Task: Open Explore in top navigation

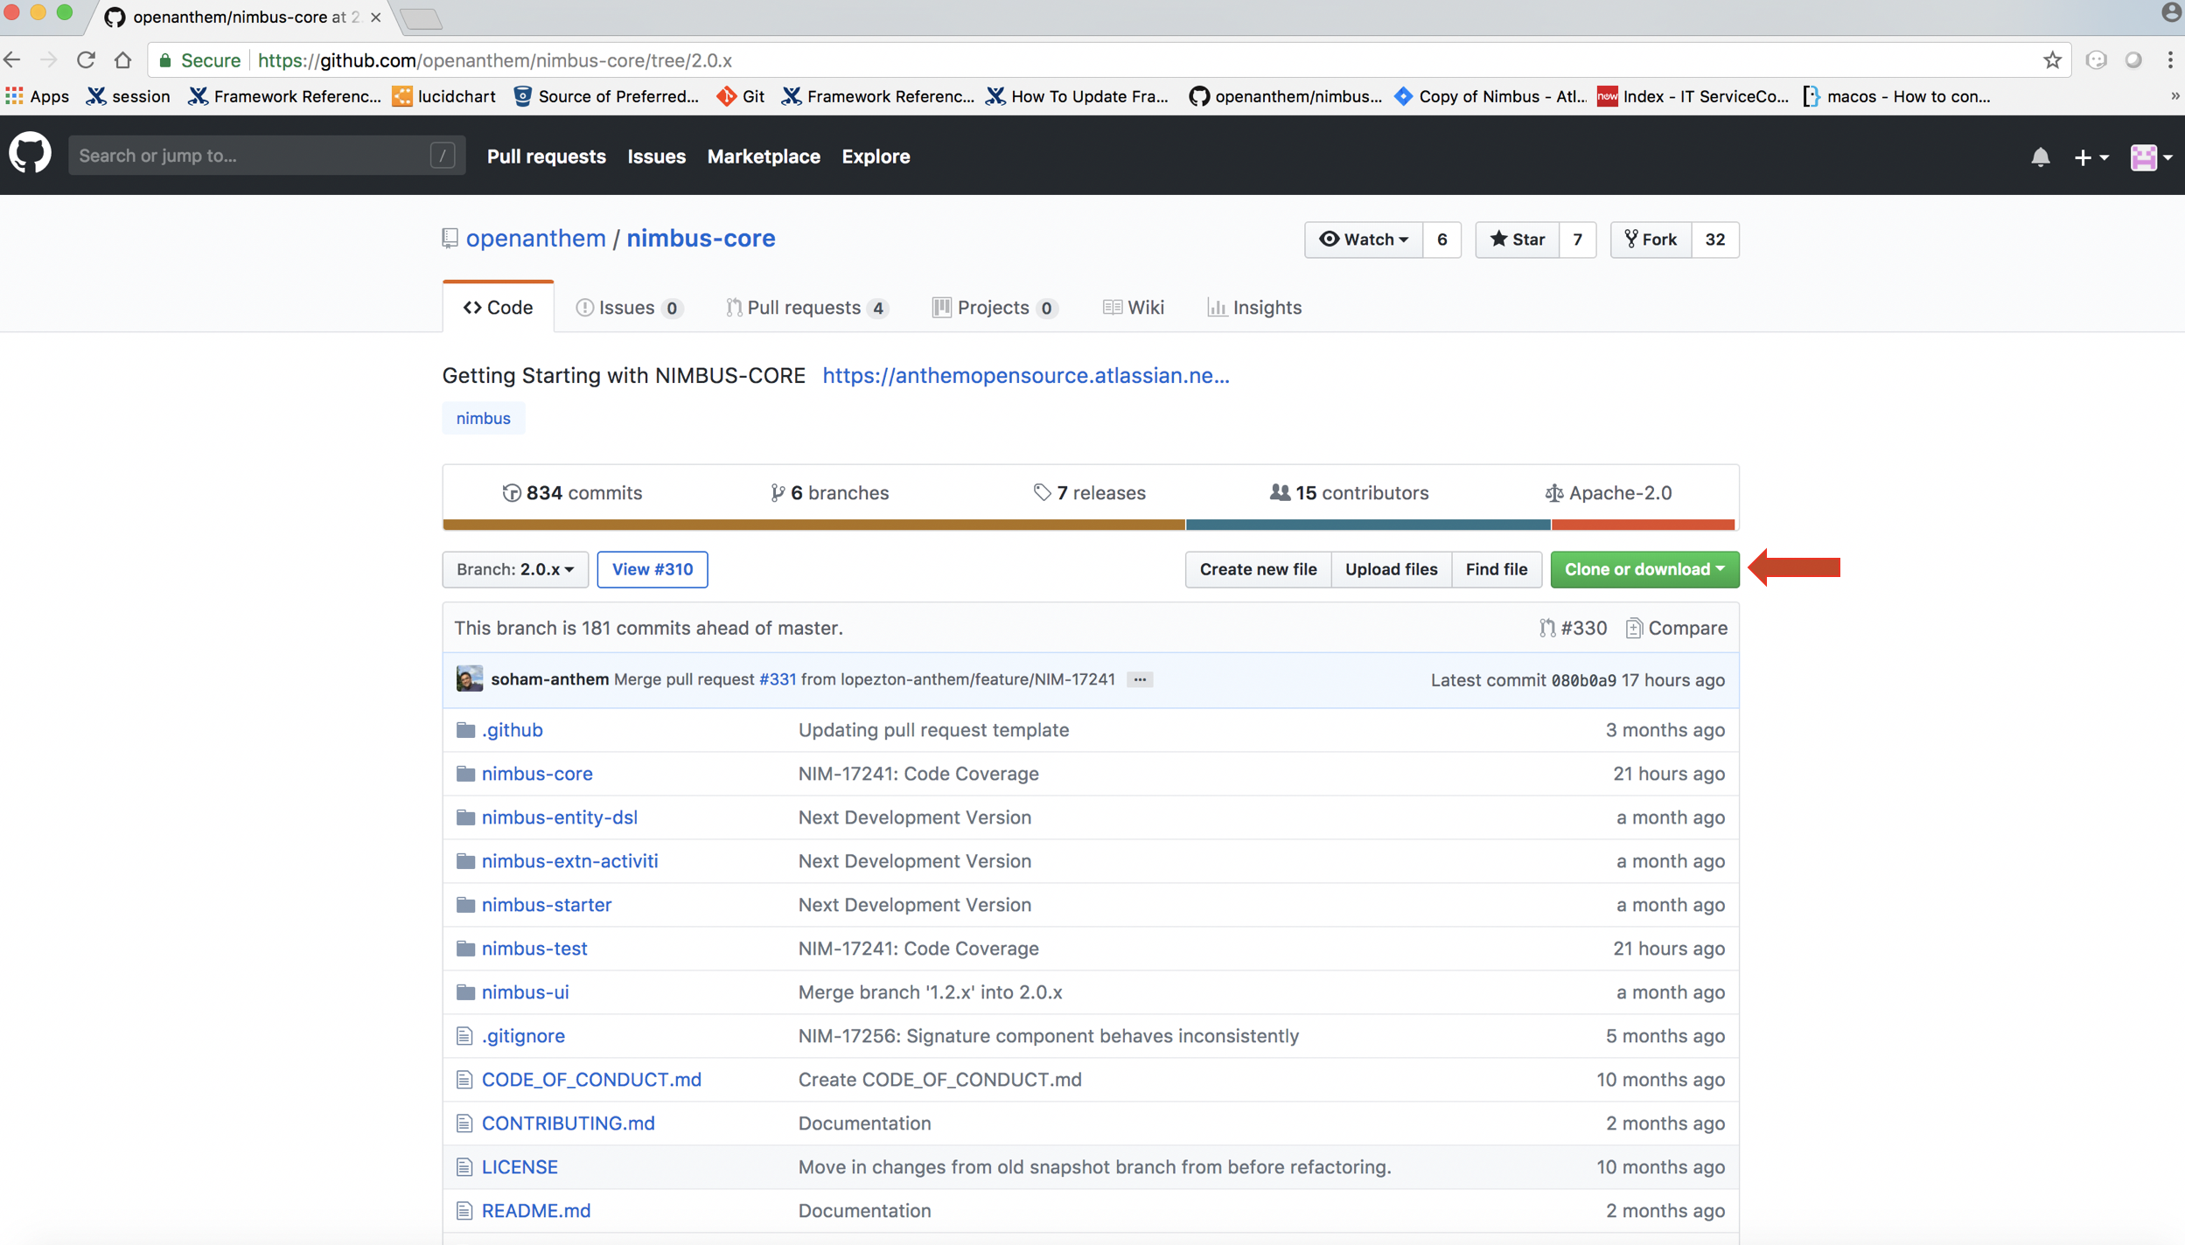Action: 876,156
